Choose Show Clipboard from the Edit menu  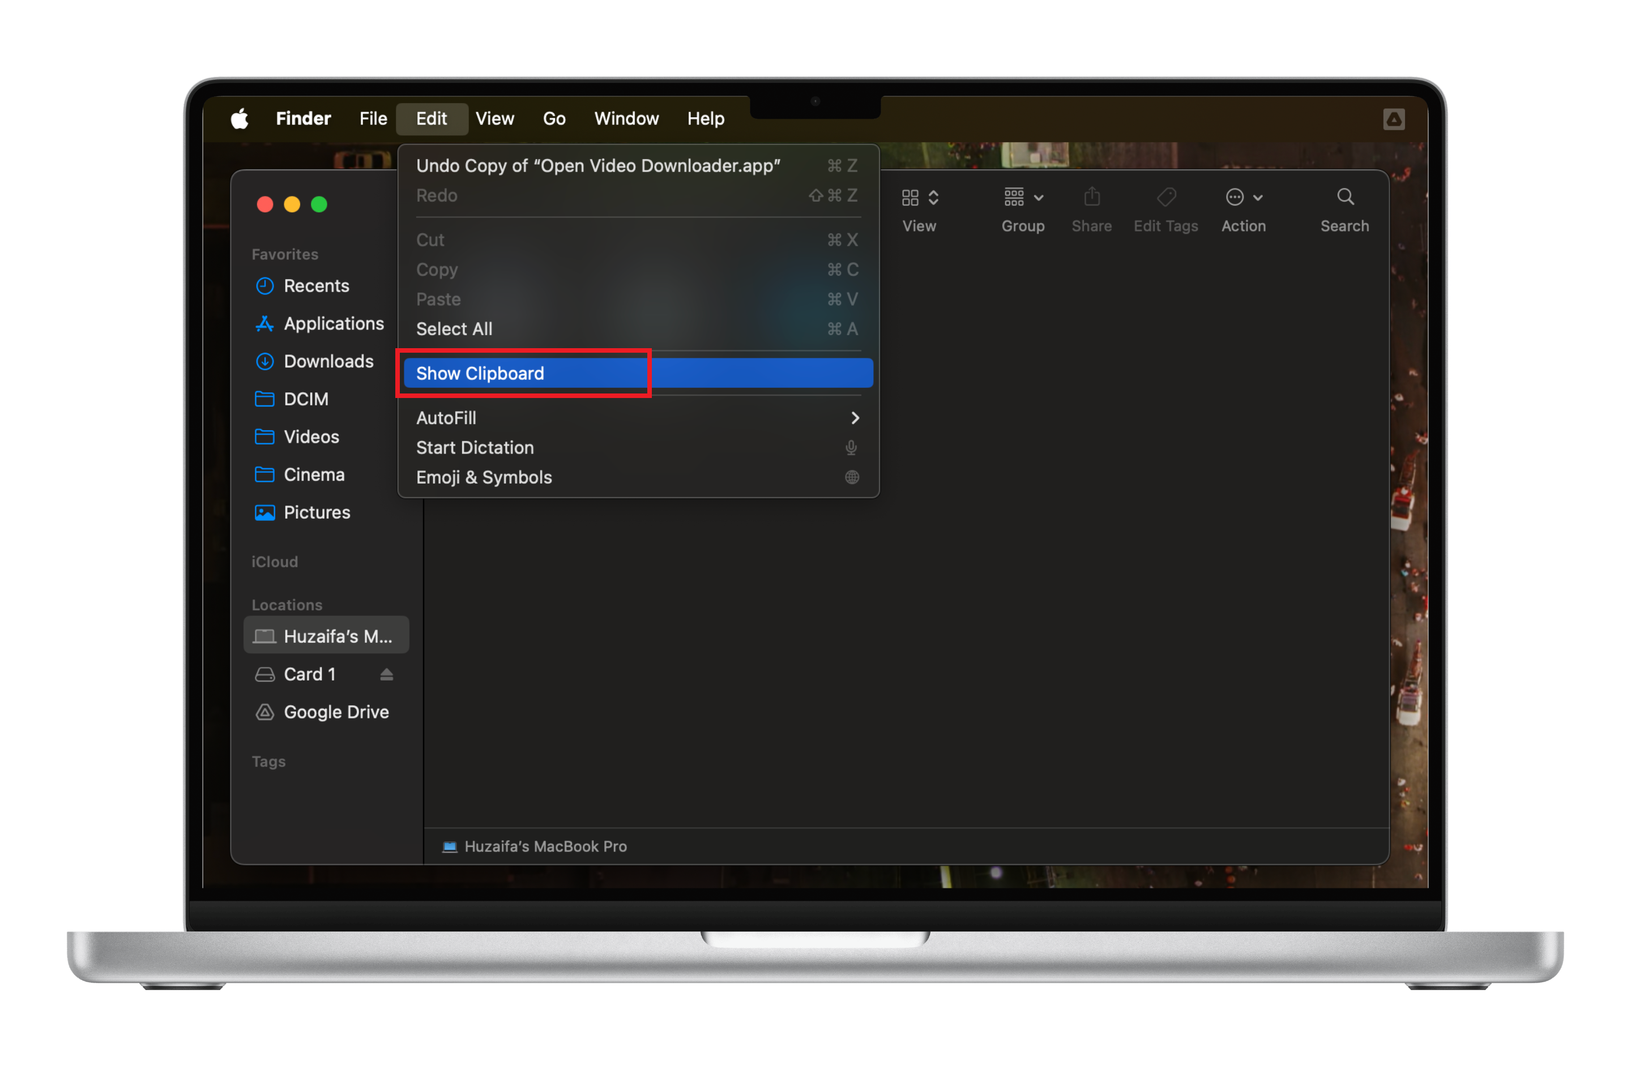(480, 374)
